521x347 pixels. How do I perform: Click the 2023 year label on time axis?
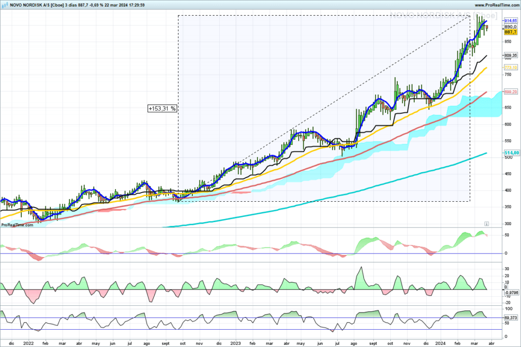coord(235,343)
